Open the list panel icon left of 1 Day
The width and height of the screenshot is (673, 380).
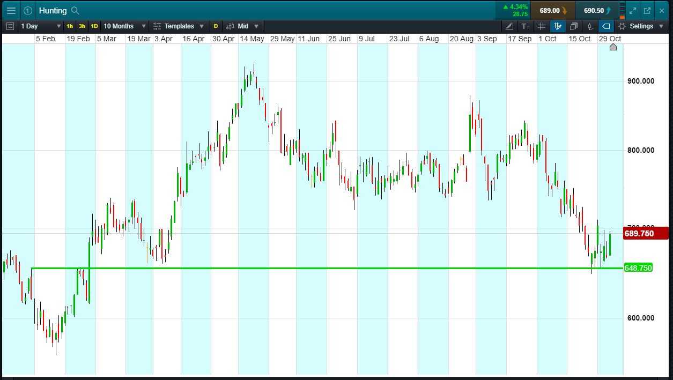click(10, 26)
